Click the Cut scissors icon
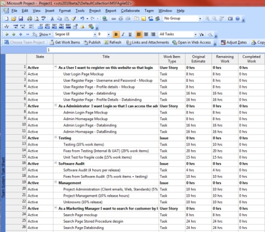 [52, 19]
